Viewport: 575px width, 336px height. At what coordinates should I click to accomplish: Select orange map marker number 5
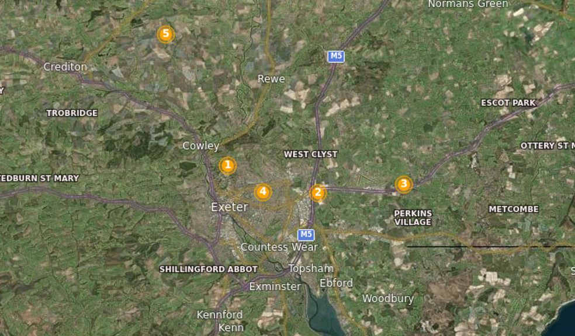point(166,34)
